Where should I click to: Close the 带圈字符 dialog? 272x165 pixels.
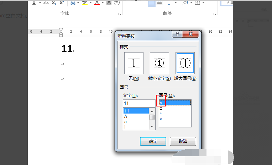(x=190, y=34)
